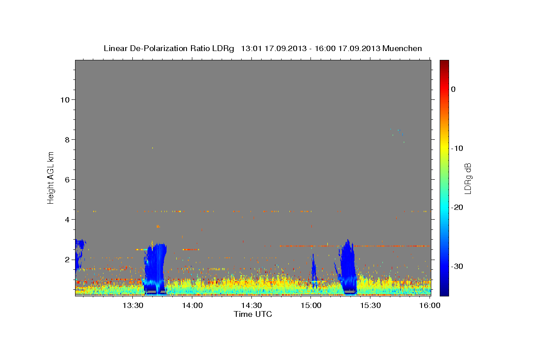Click the colorbar value label -20
The width and height of the screenshot is (533, 355).
click(x=457, y=207)
